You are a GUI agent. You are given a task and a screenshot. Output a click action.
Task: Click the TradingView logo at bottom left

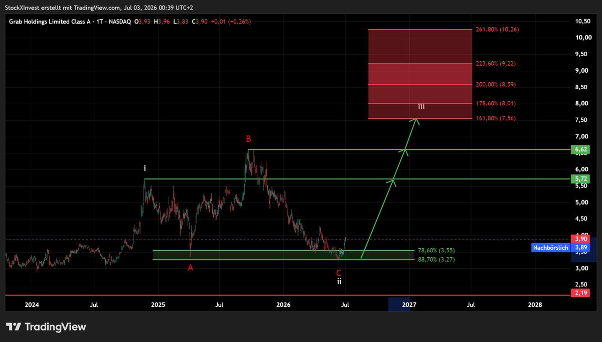(46, 327)
